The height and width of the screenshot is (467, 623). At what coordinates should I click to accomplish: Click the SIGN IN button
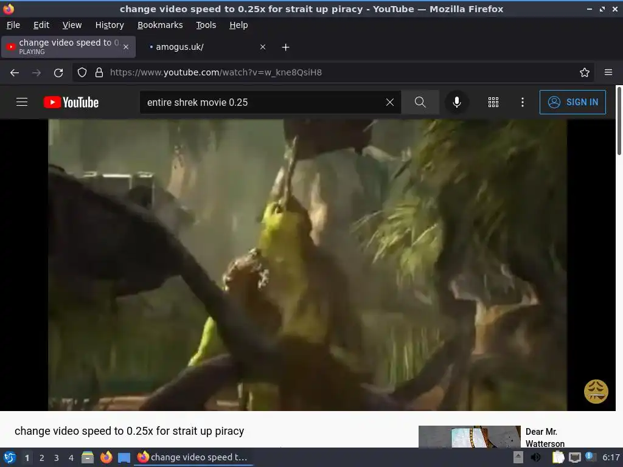(x=573, y=102)
